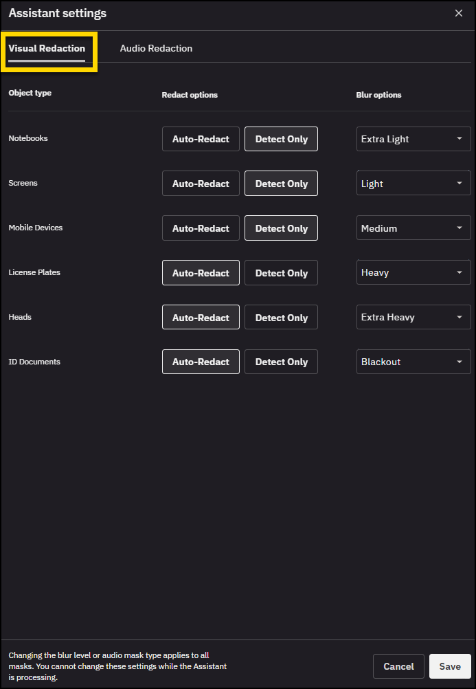The width and height of the screenshot is (476, 689).
Task: Set ID Documents to Detect Only
Action: click(281, 362)
